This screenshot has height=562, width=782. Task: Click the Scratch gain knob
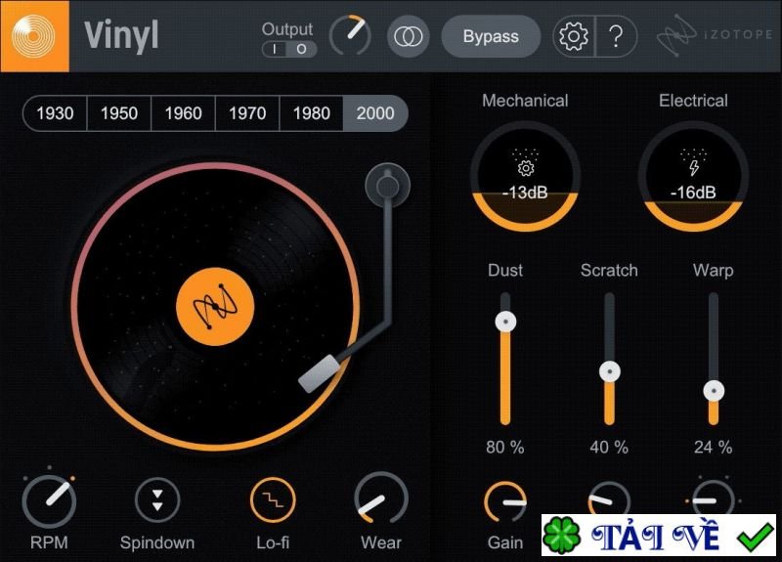tap(609, 498)
